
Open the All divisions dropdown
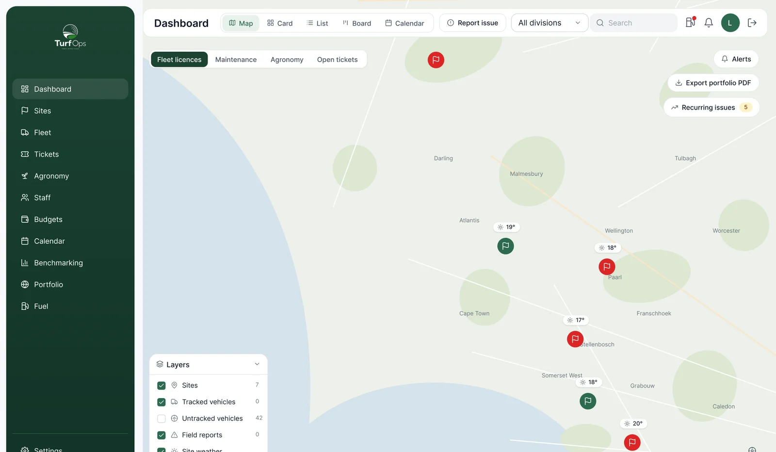point(550,23)
